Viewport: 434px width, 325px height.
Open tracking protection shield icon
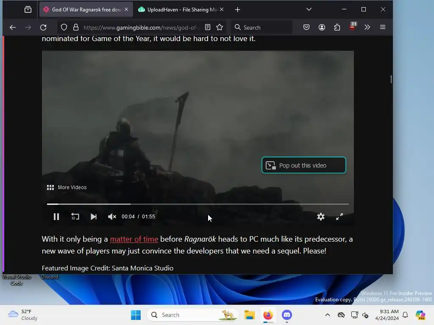coord(64,28)
